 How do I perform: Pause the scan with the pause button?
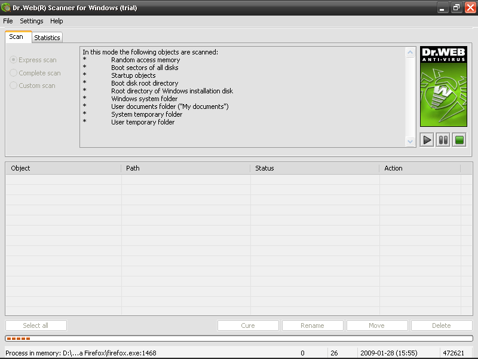click(x=443, y=140)
